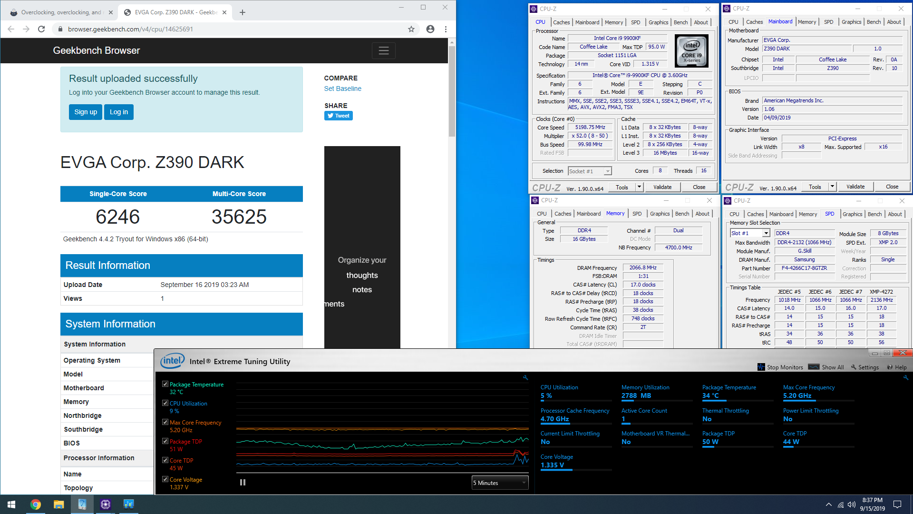Uncheck CPU Utilization monitor checkbox
Viewport: 913px width, 514px height.
(x=165, y=403)
